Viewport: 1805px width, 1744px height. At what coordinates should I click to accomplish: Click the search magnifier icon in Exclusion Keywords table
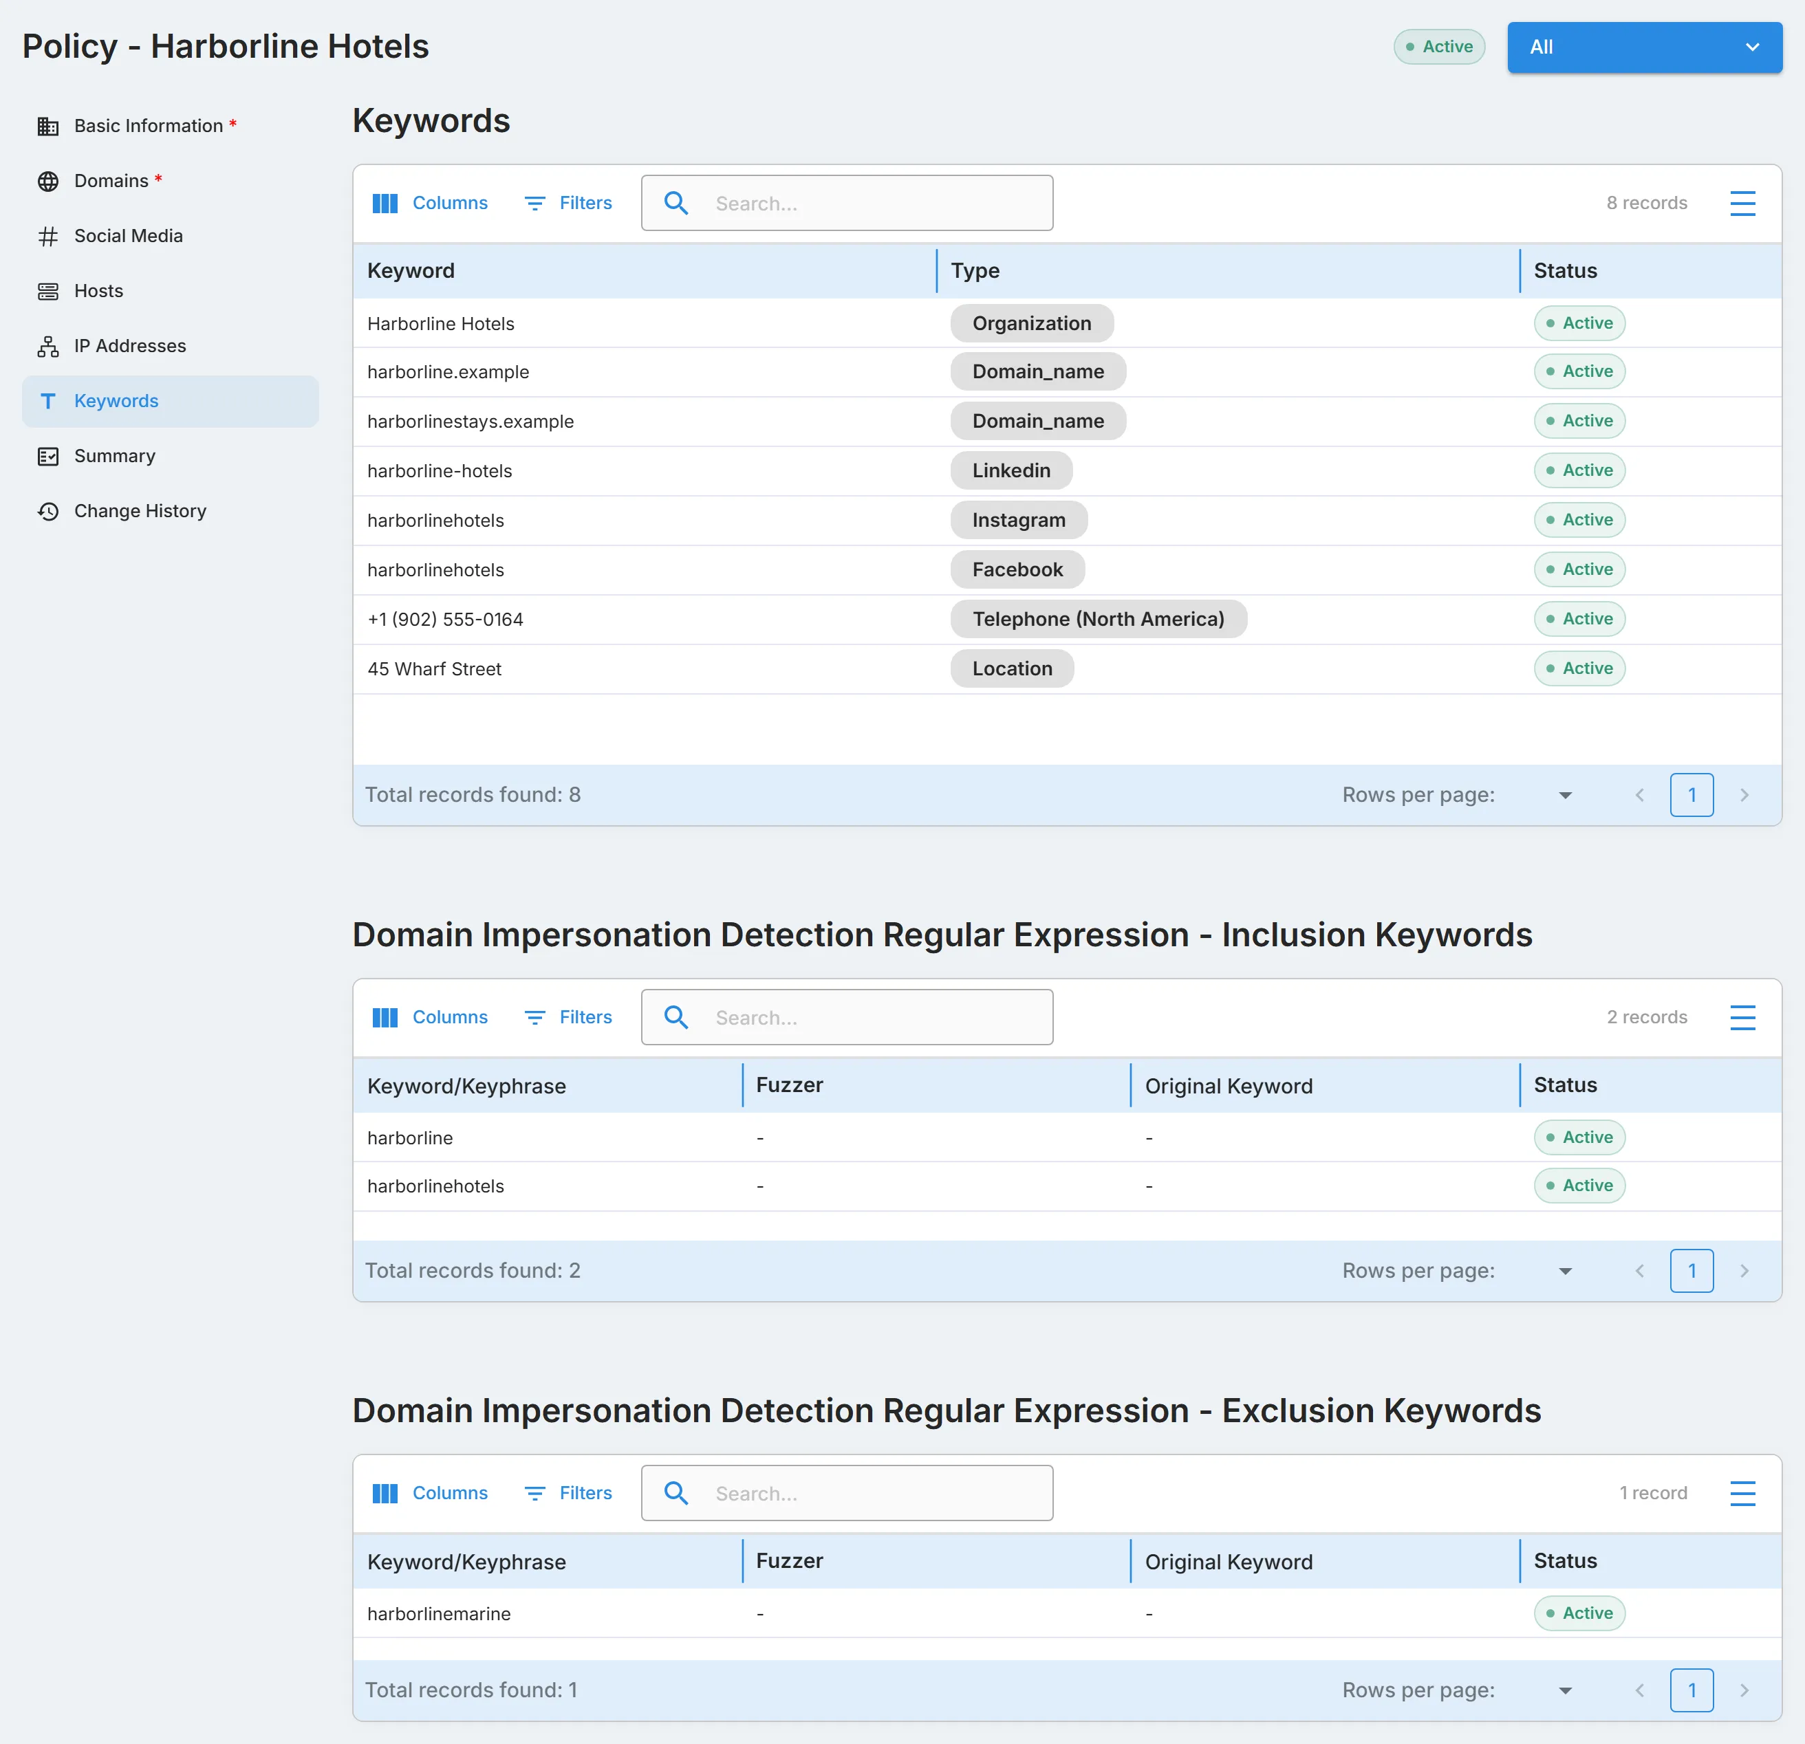pyautogui.click(x=676, y=1494)
